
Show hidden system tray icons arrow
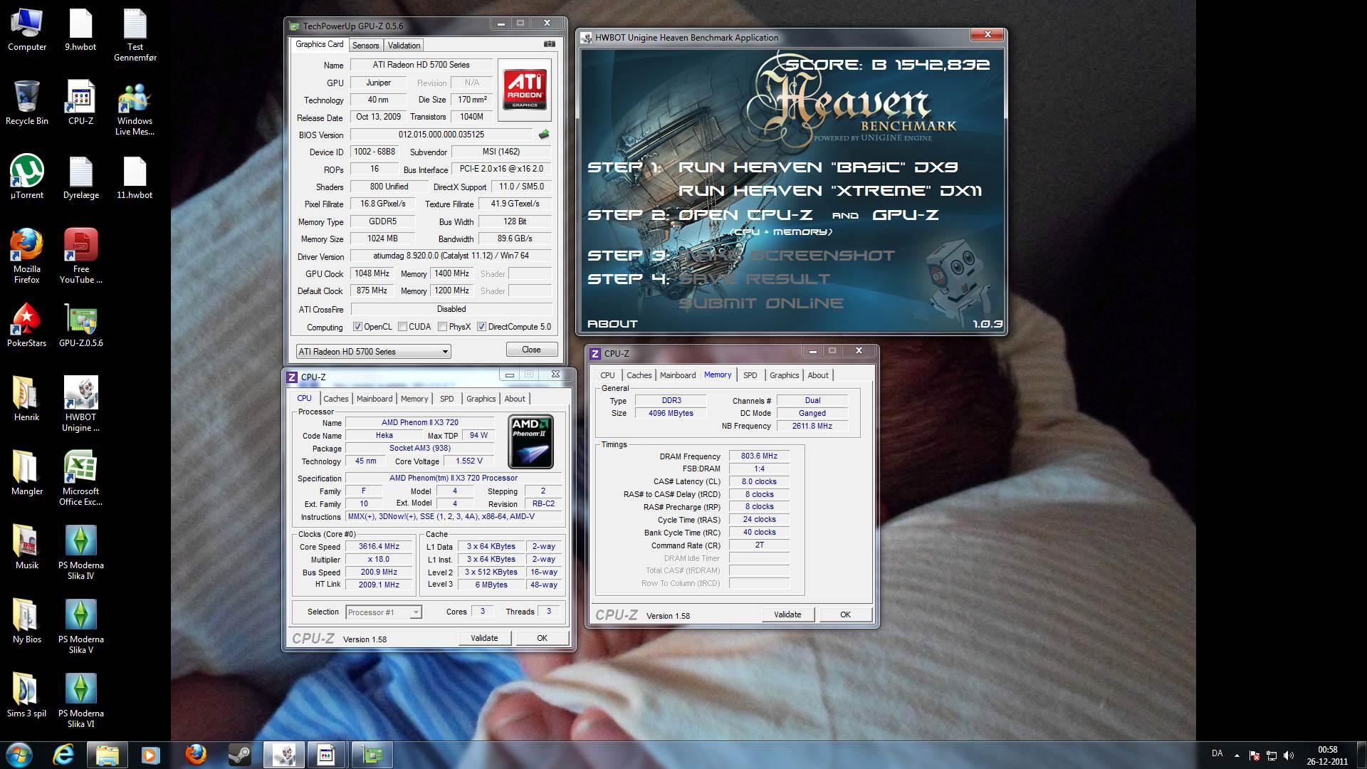tap(1237, 755)
